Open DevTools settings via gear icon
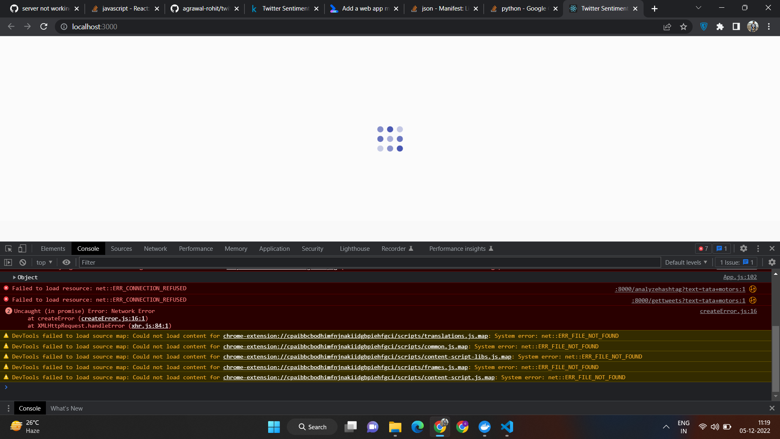The width and height of the screenshot is (780, 439). 744,248
